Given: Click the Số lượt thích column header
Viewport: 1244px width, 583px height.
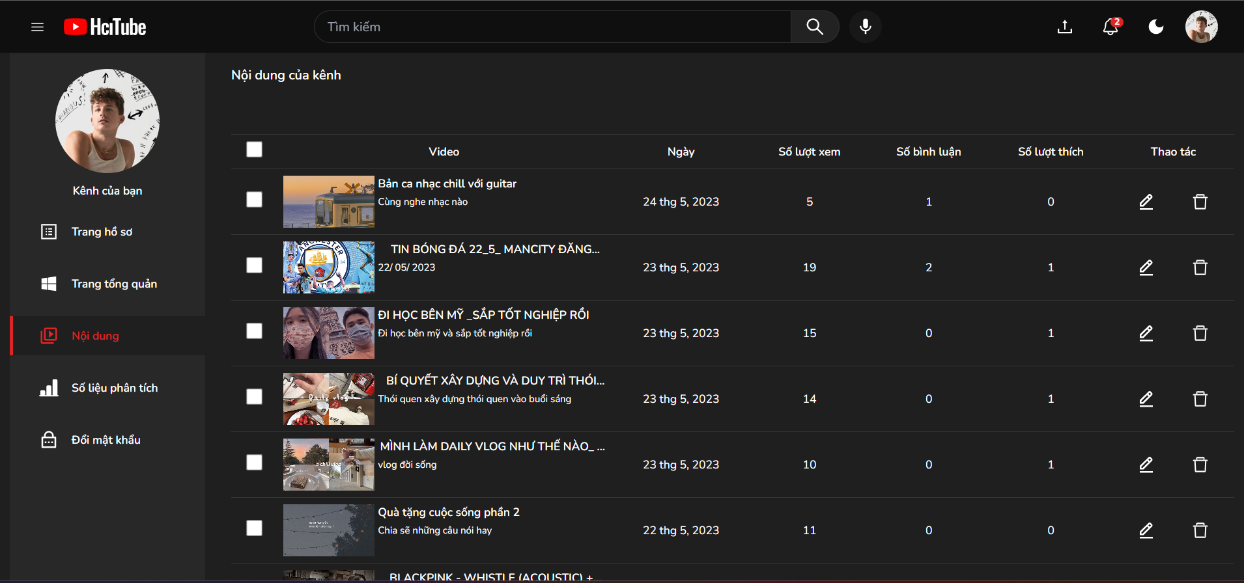Looking at the screenshot, I should coord(1051,152).
